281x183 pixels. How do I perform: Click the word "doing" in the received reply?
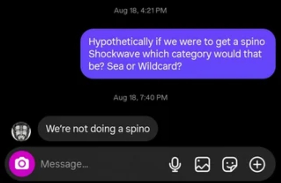click(x=103, y=129)
